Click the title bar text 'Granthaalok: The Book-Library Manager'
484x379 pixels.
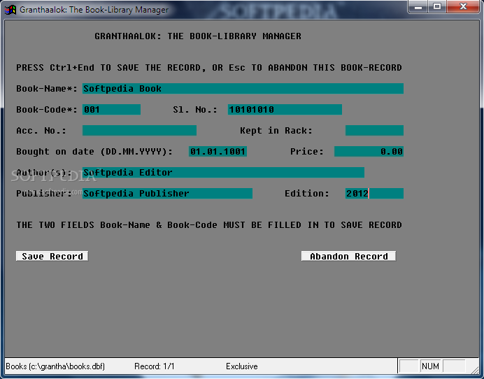[94, 10]
